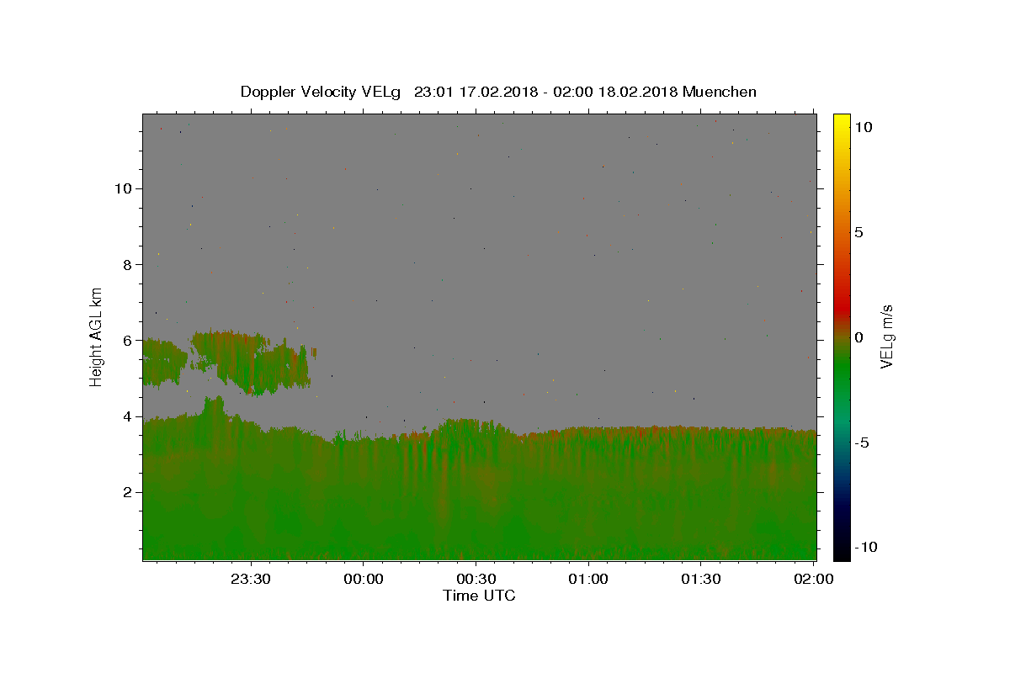Click the height tick label 10

(123, 188)
